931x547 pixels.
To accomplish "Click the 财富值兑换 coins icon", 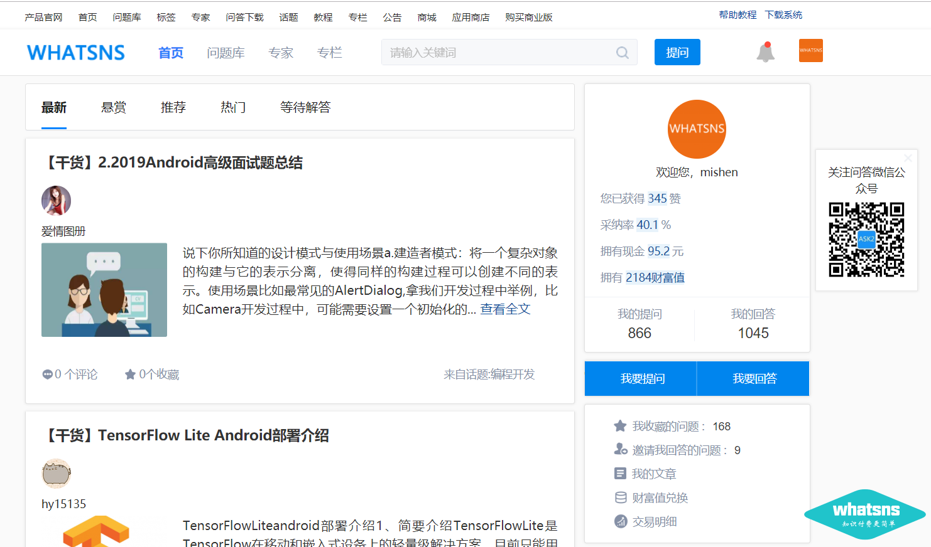I will point(620,497).
